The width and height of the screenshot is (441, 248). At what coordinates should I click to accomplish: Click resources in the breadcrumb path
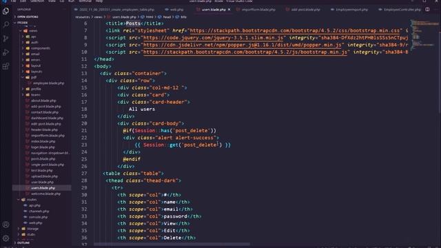point(83,17)
